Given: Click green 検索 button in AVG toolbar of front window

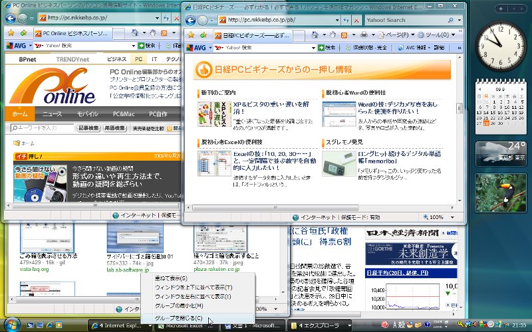Looking at the screenshot, I should (327, 48).
